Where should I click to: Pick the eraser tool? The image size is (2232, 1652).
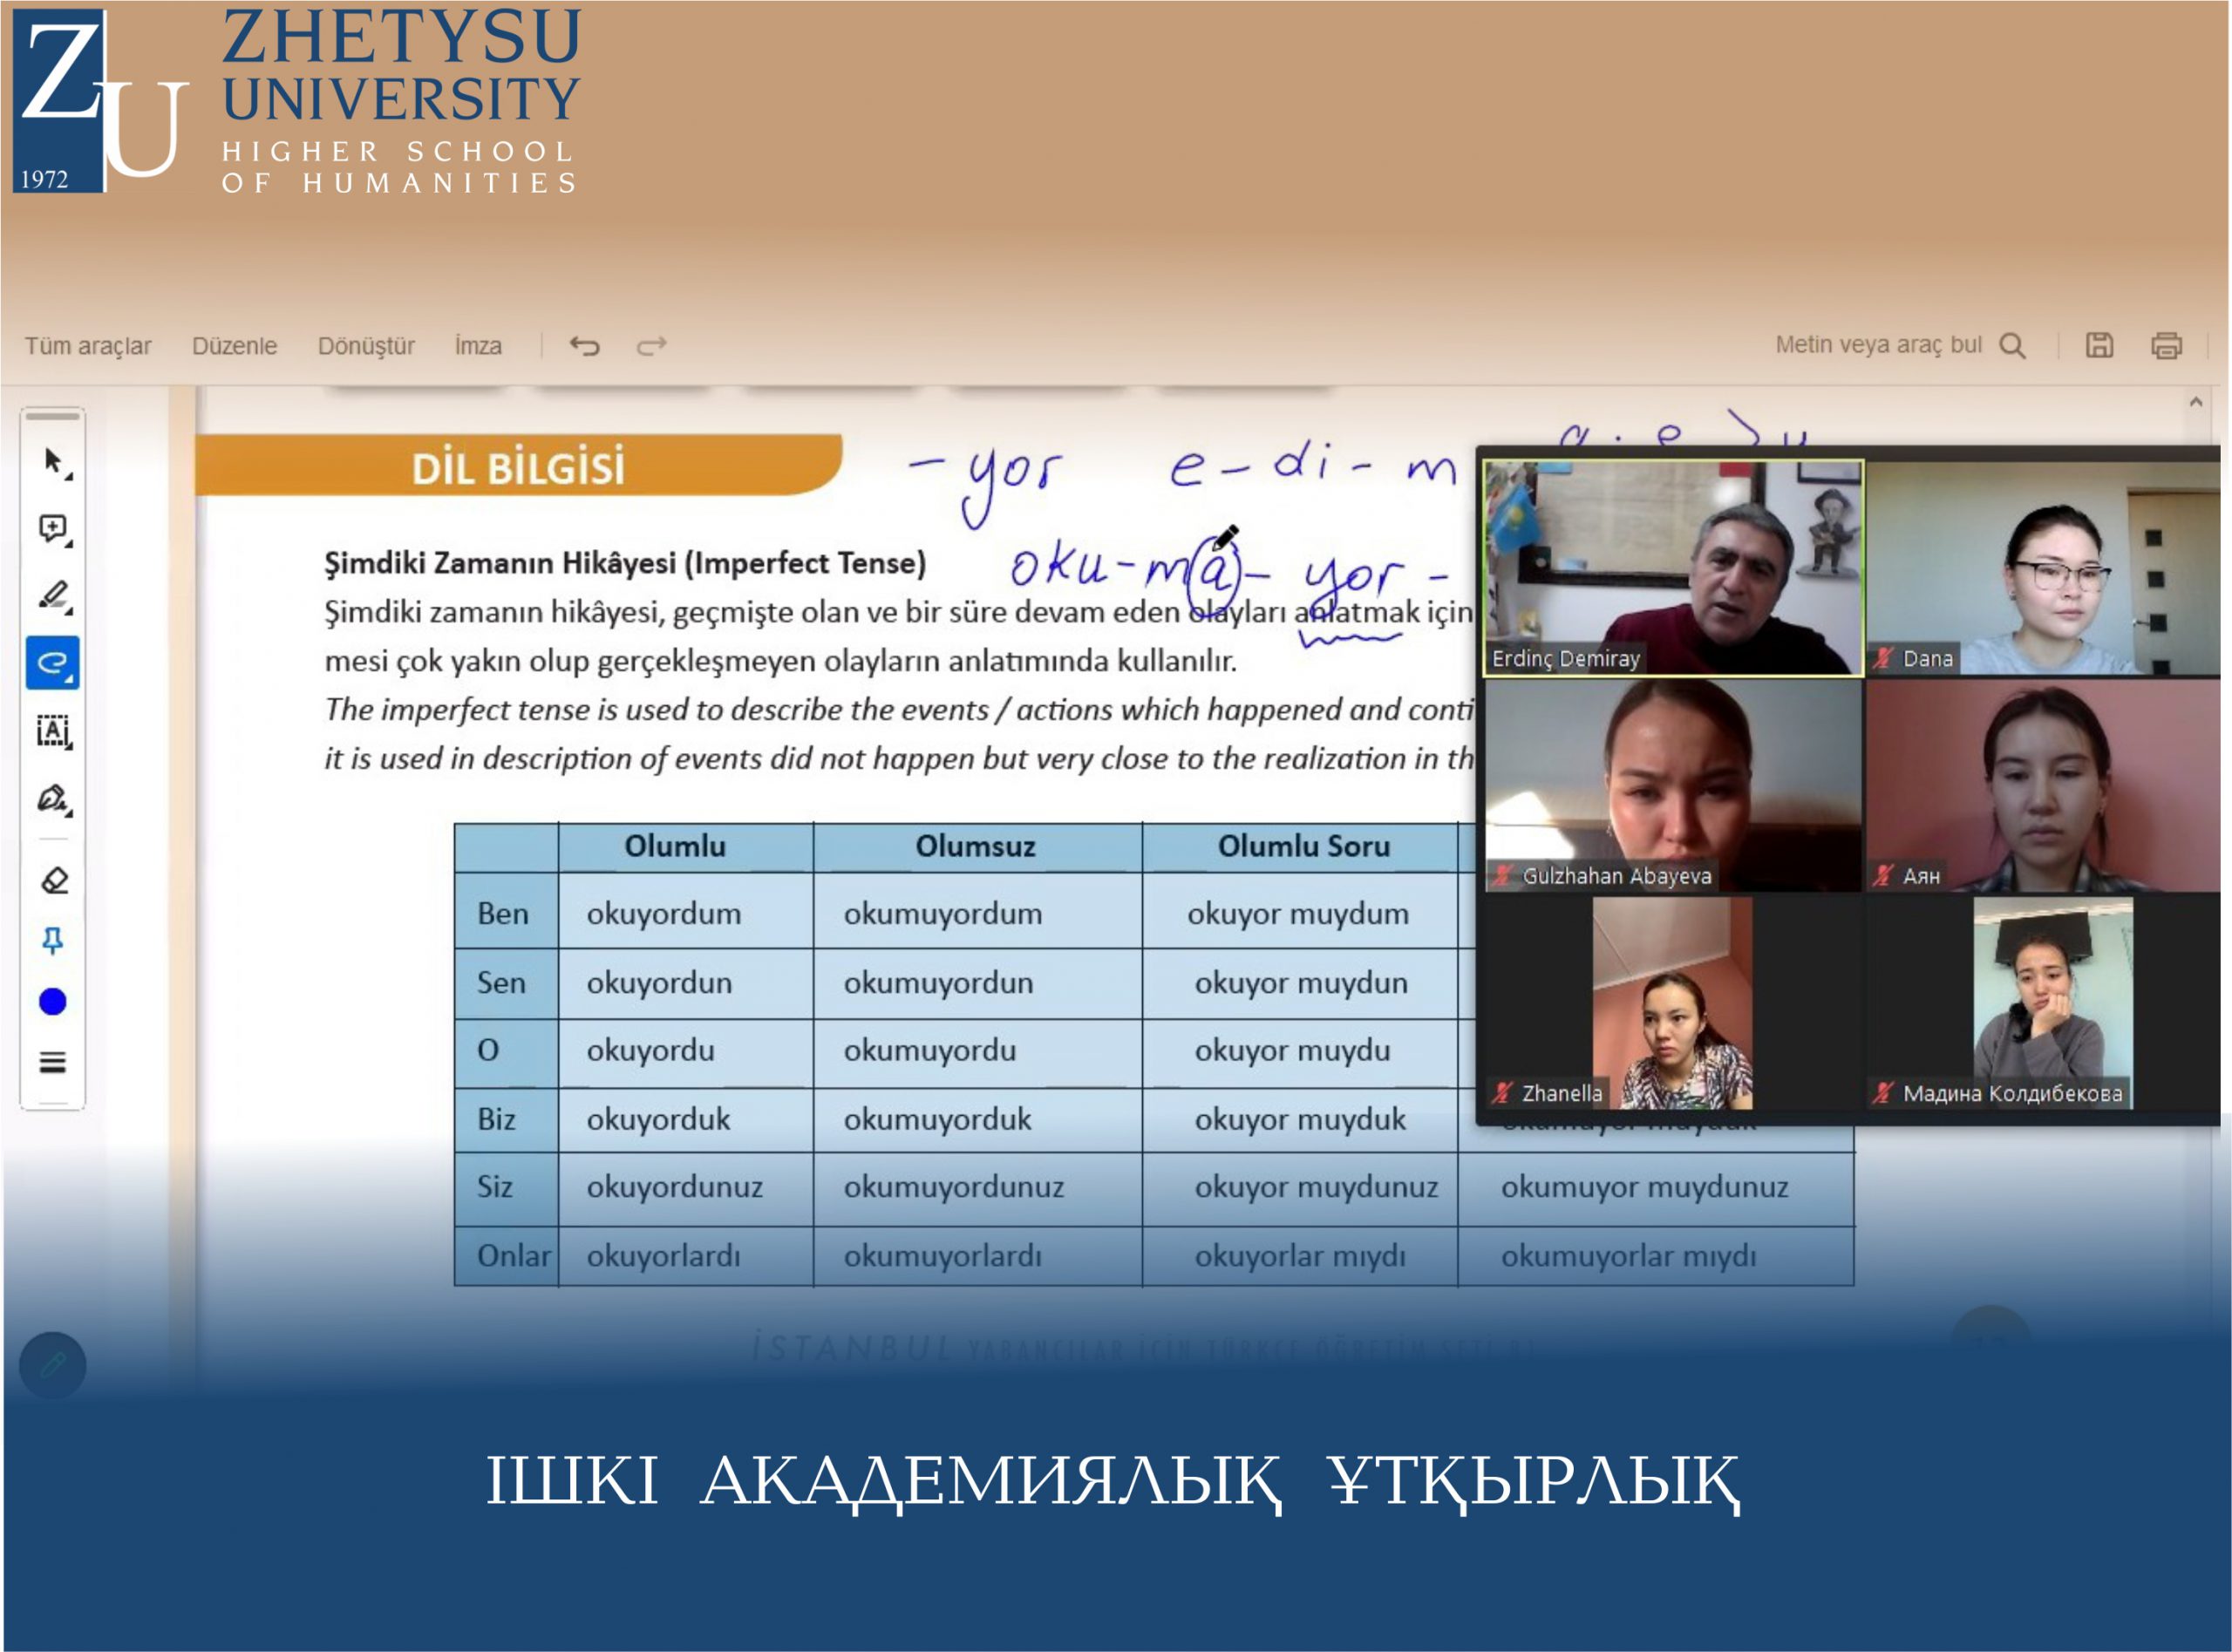point(53,880)
